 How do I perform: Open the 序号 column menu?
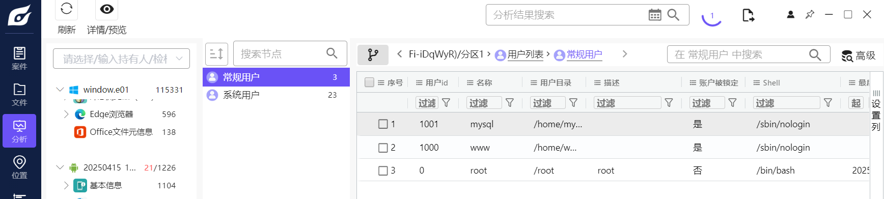point(381,82)
